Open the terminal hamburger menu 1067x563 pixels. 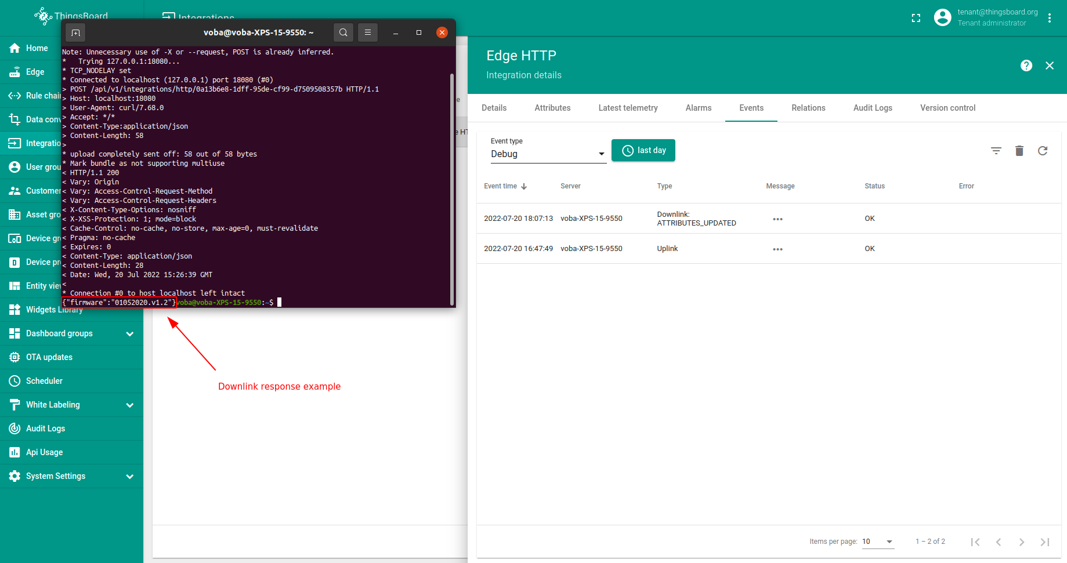[x=368, y=32]
